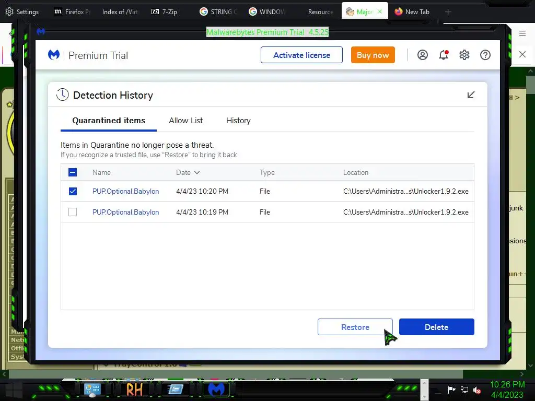Open the notifications bell
Screen dimensions: 535x401
point(444,55)
